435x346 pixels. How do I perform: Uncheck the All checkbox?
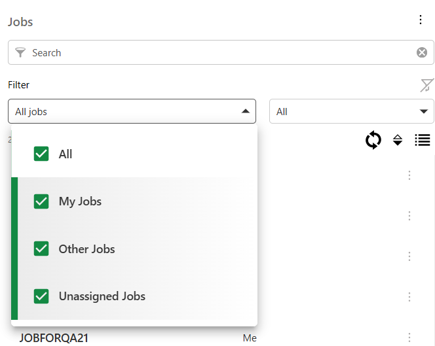[41, 154]
